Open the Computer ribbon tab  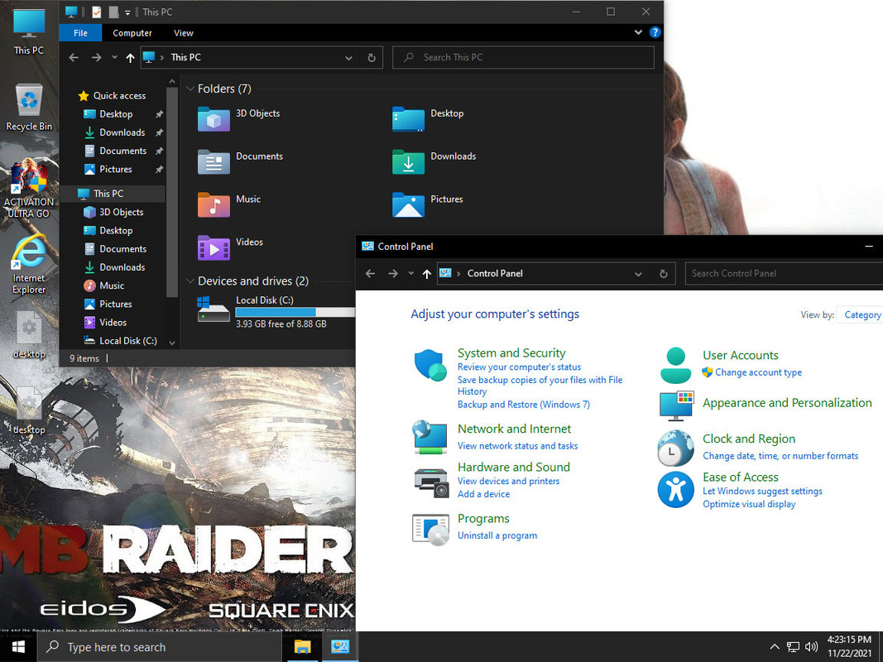[x=132, y=32]
